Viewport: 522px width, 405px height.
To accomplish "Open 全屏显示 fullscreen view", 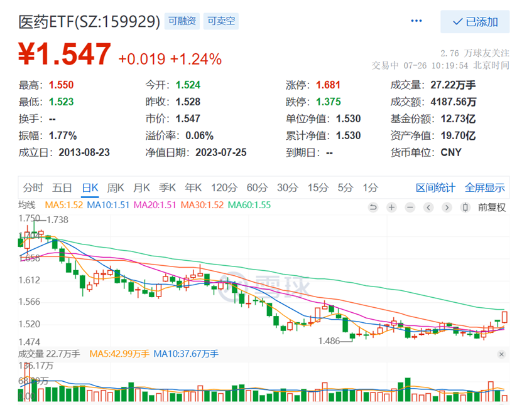I will (485, 187).
